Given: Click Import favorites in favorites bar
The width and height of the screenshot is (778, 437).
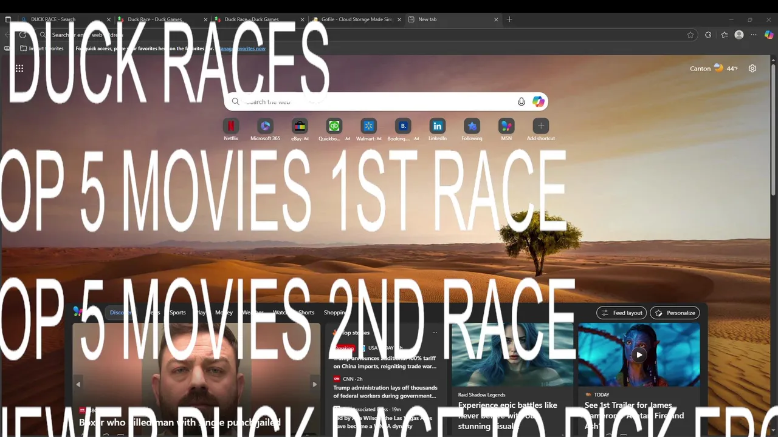Looking at the screenshot, I should (x=41, y=49).
